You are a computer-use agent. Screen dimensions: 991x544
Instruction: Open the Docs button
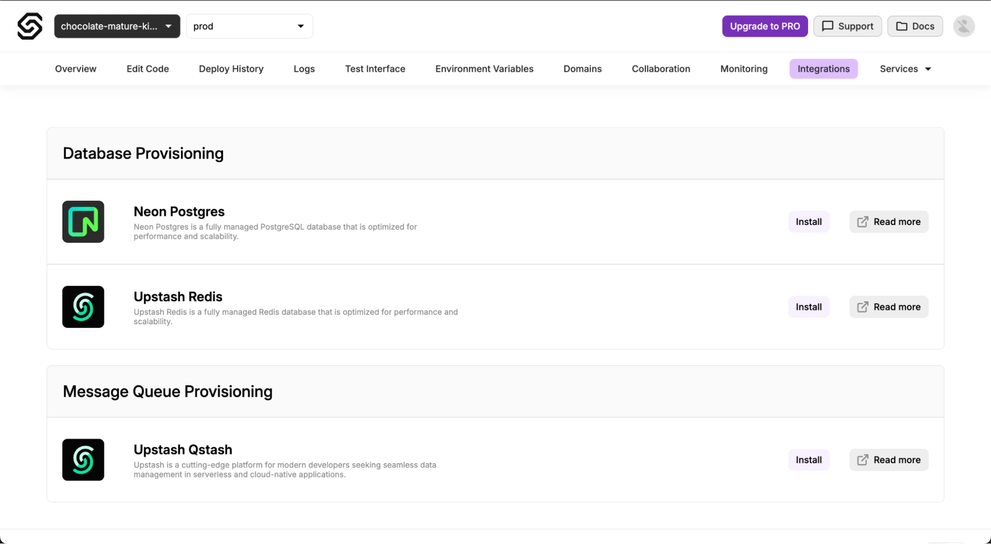click(915, 26)
